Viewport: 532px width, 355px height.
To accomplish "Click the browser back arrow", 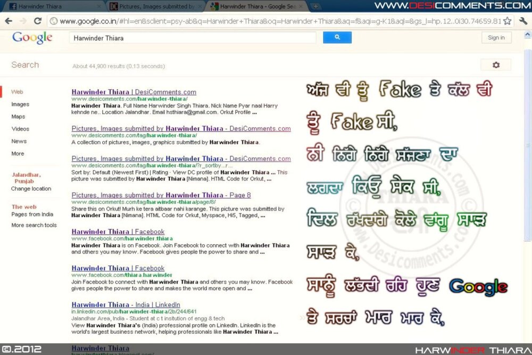I will (9, 21).
